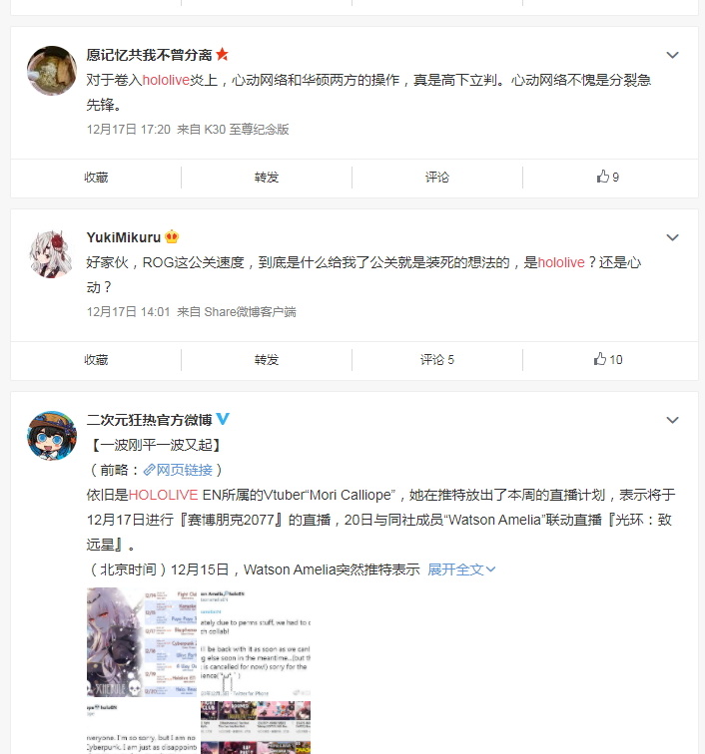Click the blue verified V badge
705x754 pixels.
click(223, 419)
